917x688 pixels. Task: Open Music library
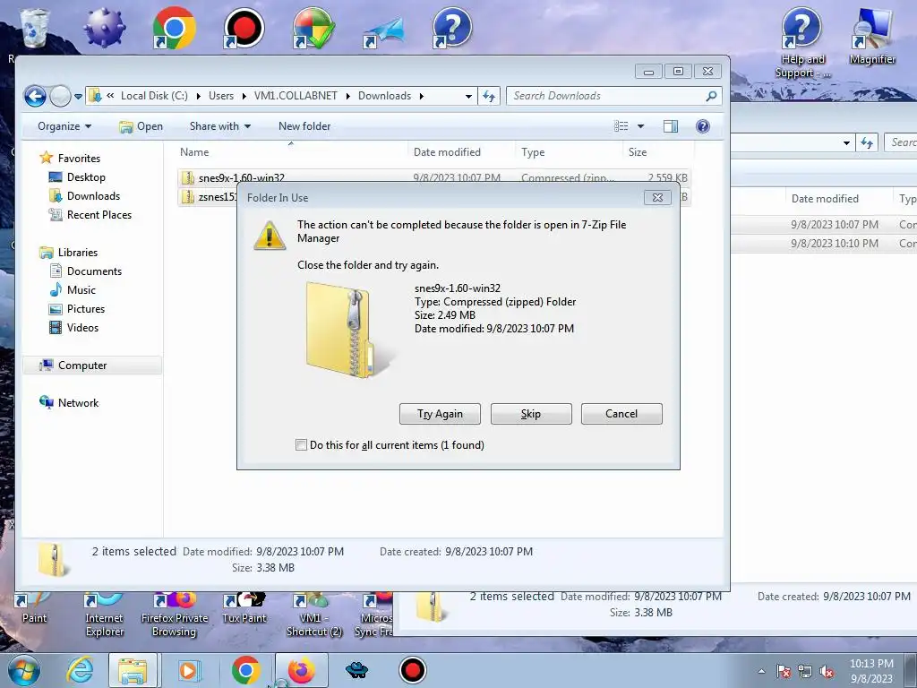81,289
